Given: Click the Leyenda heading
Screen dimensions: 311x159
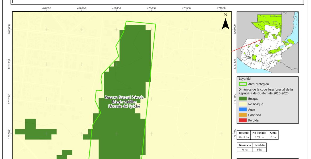Looking at the screenshot, I should [245, 79].
